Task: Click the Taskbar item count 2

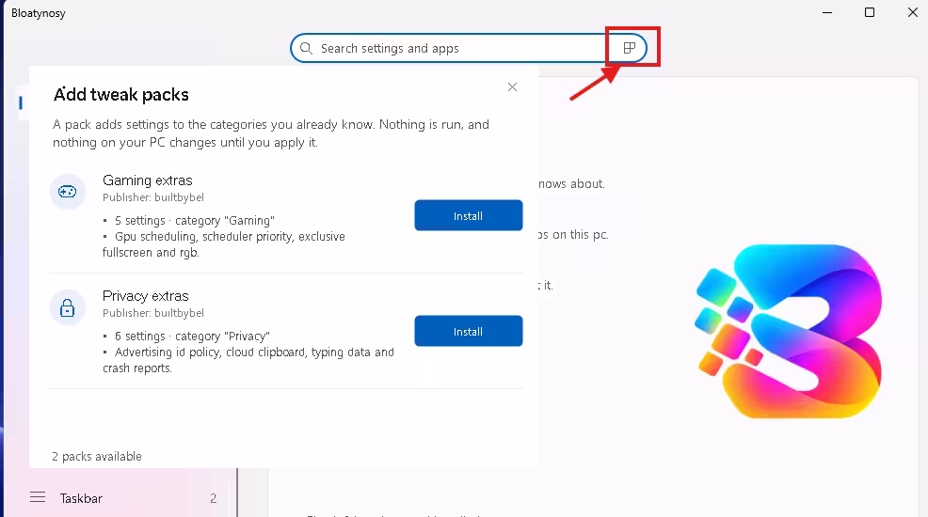Action: click(x=213, y=499)
